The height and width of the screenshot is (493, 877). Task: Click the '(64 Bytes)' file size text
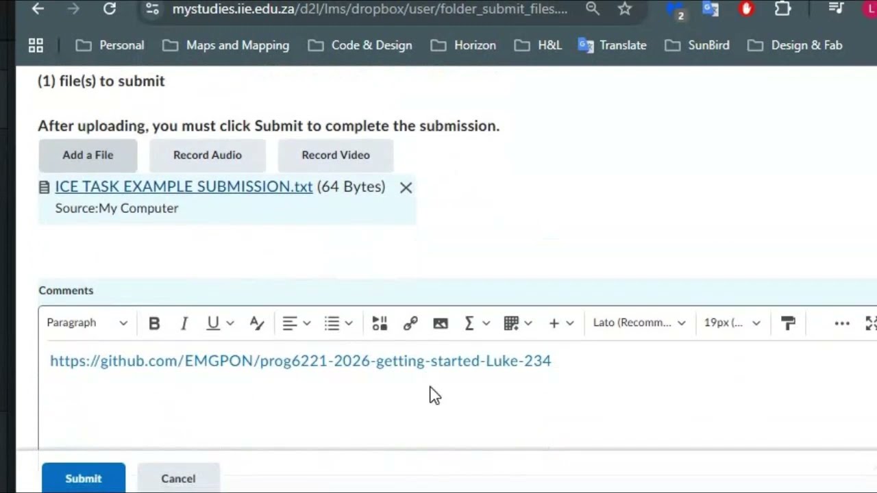(x=351, y=187)
